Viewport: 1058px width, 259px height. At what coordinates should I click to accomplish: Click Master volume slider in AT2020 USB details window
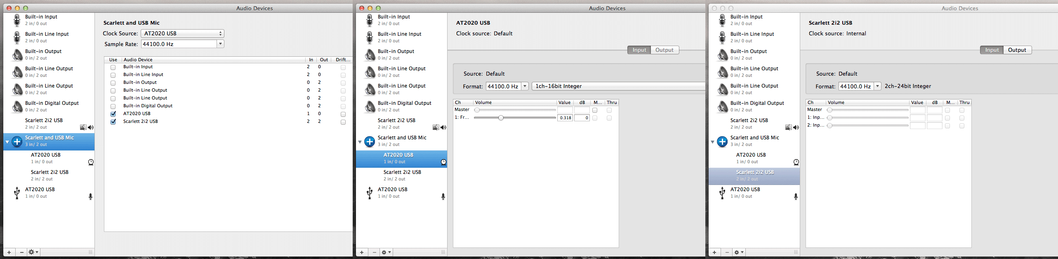(x=515, y=110)
